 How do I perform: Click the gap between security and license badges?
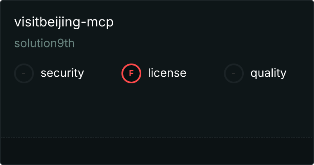point(102,73)
